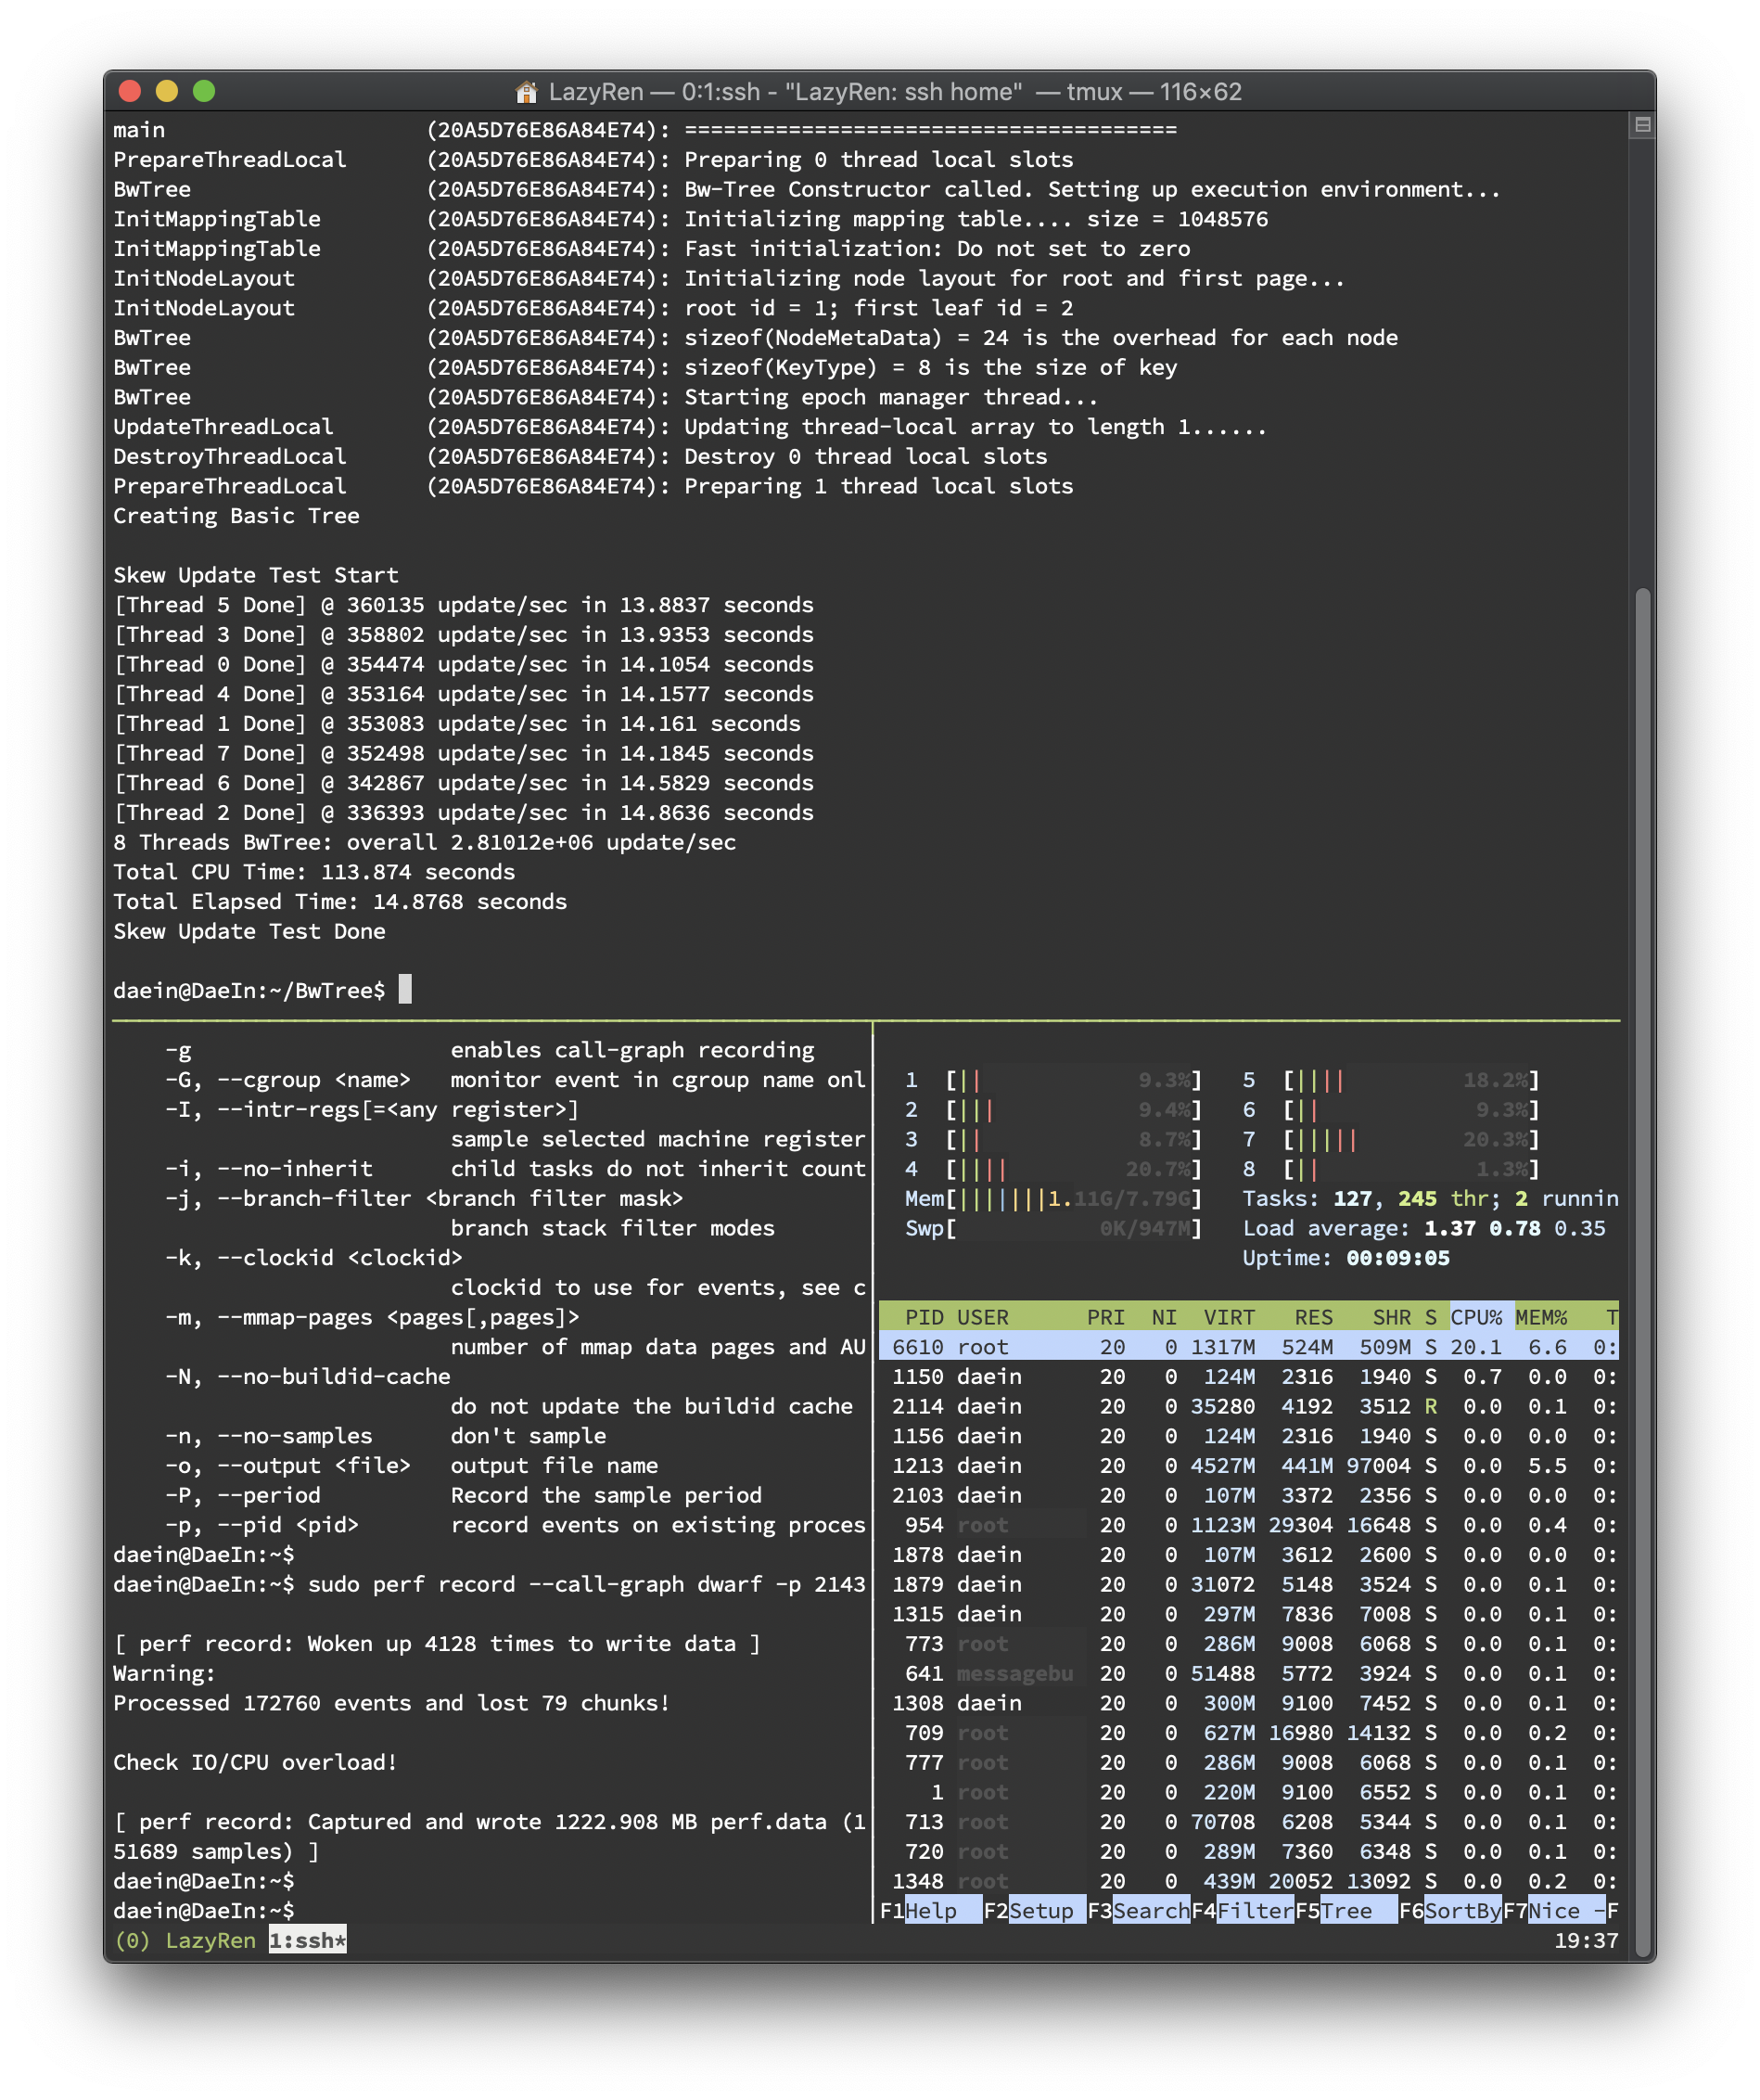Click 'Total CPU Time: 113.874 seconds' line
This screenshot has height=2100, width=1760.
point(313,872)
